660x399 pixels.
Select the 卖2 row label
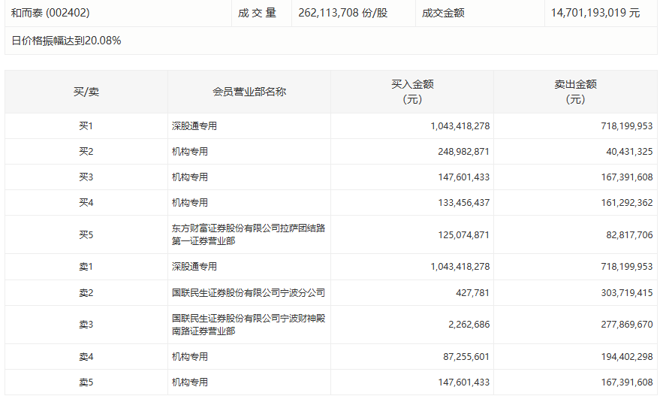click(86, 293)
